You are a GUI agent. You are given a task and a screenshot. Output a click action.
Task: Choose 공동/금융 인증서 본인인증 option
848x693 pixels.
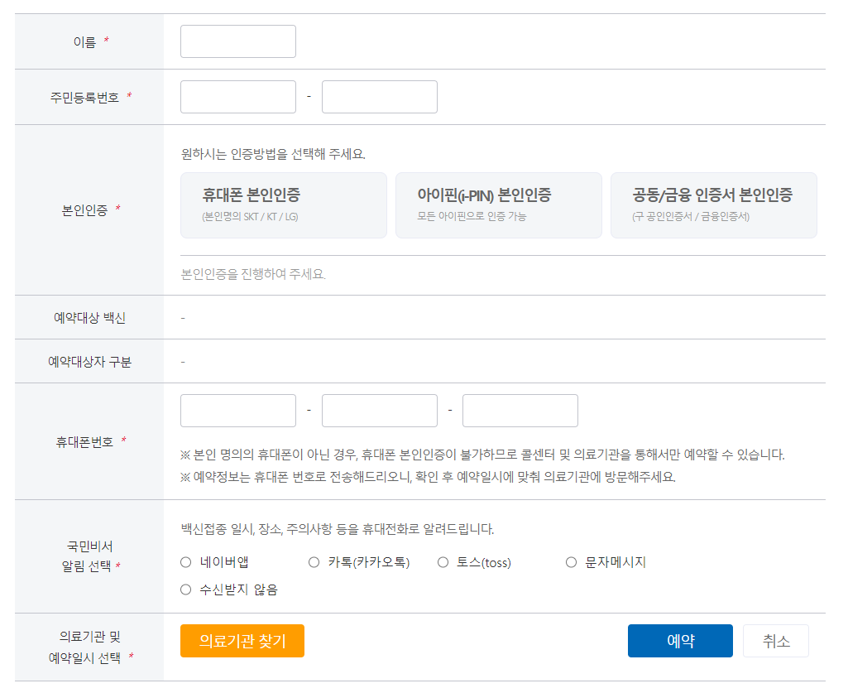(714, 205)
